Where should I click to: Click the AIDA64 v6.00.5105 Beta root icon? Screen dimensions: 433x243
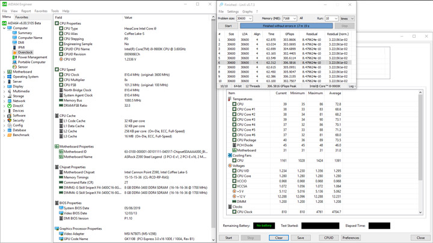point(4,23)
